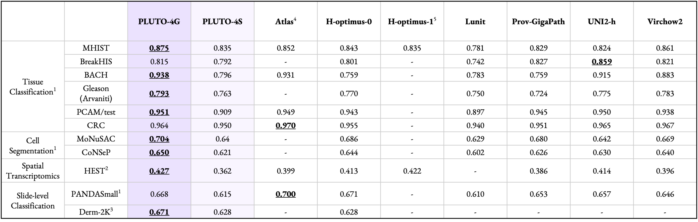
Task: Select the Derm-2K row label
Action: pyautogui.click(x=96, y=212)
